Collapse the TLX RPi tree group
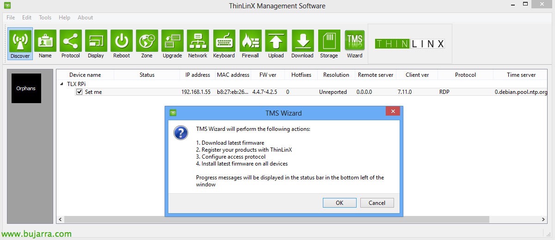This screenshot has height=240, width=555. click(x=62, y=84)
